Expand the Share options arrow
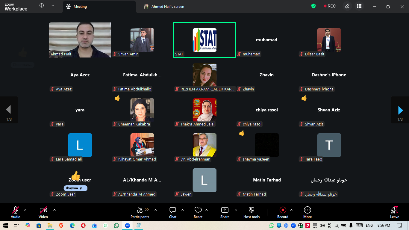 236,210
